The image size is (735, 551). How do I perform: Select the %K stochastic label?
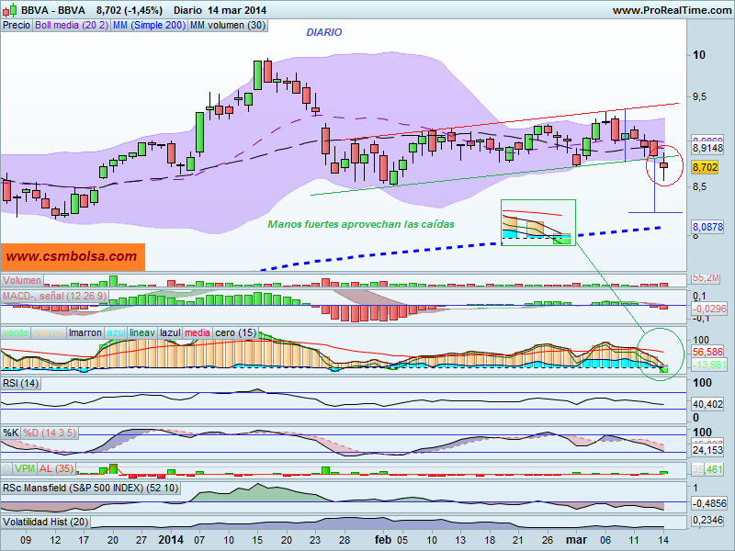click(11, 433)
